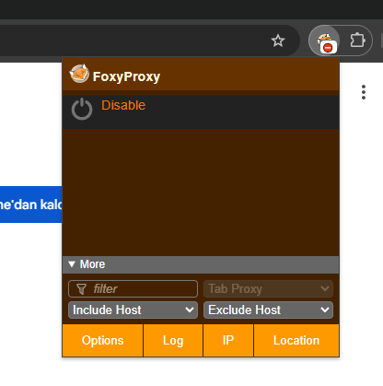Select the Disable proxy option
This screenshot has height=386, width=383.
(x=123, y=105)
